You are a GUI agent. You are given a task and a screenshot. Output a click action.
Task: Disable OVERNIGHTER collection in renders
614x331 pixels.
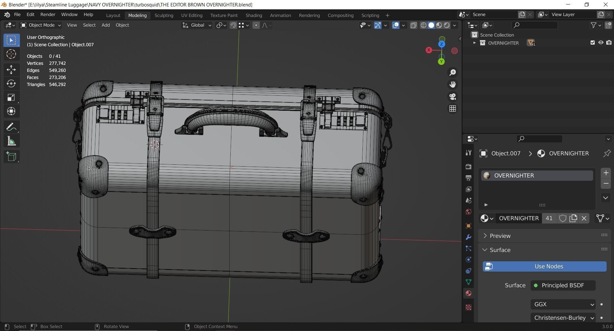coord(609,43)
